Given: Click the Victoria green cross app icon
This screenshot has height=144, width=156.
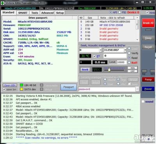Looking at the screenshot, I should click(x=2, y=3).
